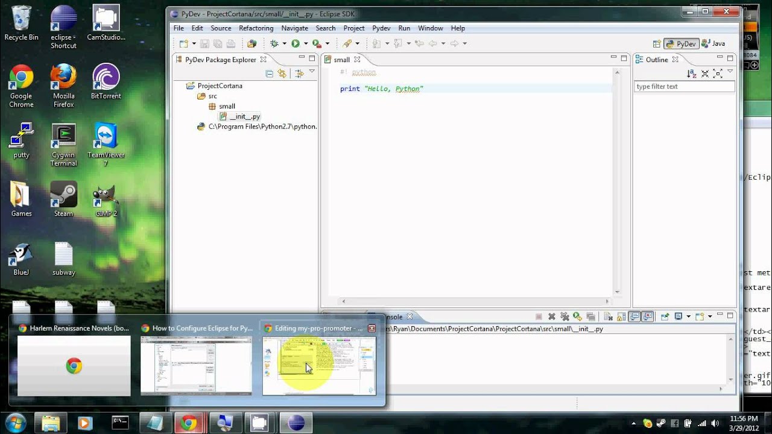
Task: Open the Debug dropdown arrow
Action: tap(284, 43)
